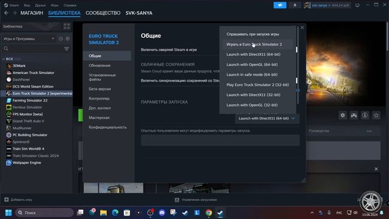The image size is (389, 219).
Task: Click the svk-sanya profile avatar
Action: point(307,5)
